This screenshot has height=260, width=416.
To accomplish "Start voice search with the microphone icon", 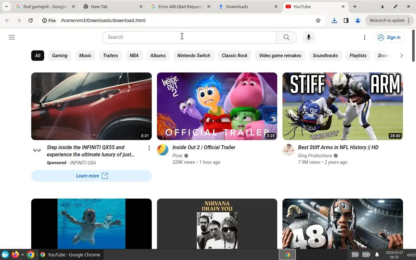I will (308, 37).
